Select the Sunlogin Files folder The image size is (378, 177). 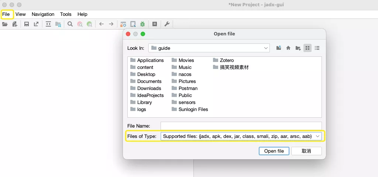click(190, 109)
